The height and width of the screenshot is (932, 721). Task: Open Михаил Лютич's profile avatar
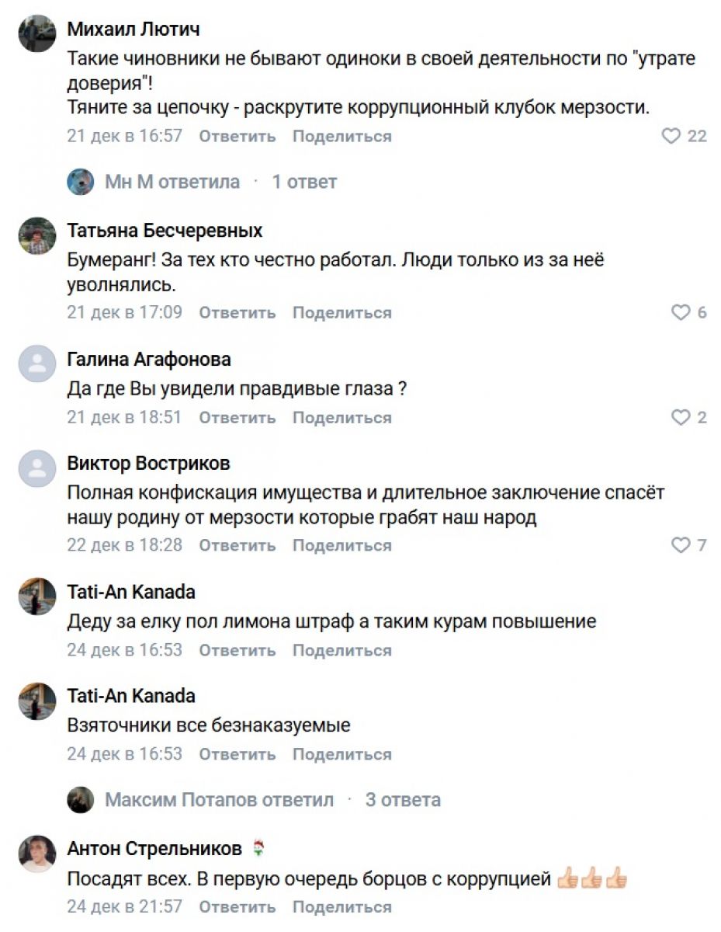click(37, 34)
